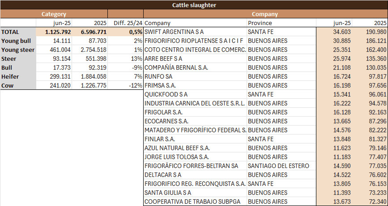Select MATADERO Y FRIGORÍFICO FEDERAL cell
The width and height of the screenshot is (388, 206).
click(195, 130)
